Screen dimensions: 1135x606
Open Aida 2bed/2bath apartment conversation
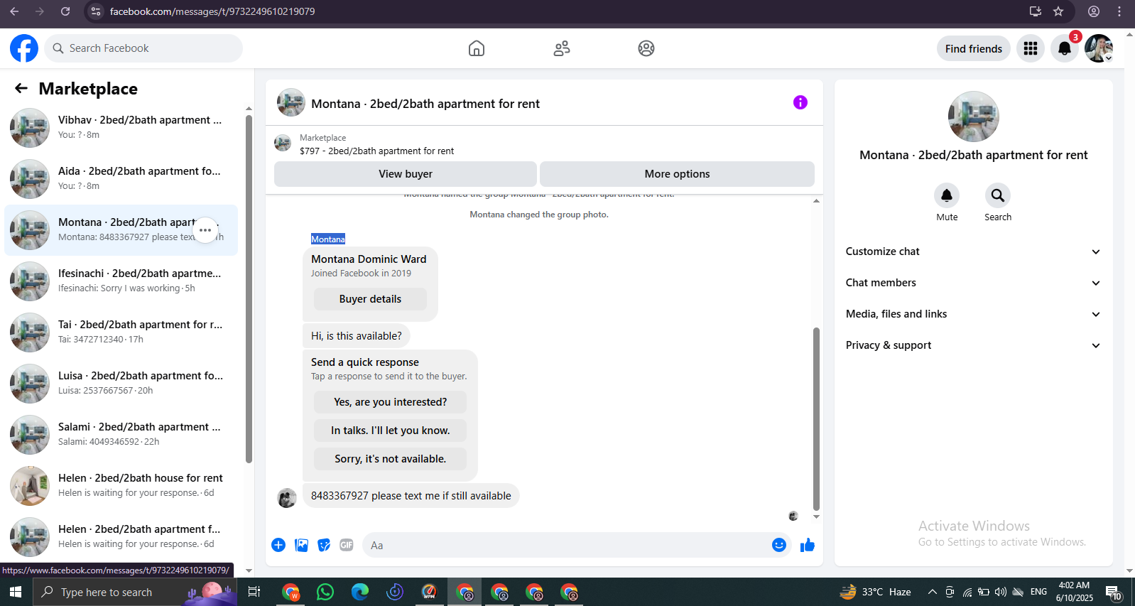[121, 179]
